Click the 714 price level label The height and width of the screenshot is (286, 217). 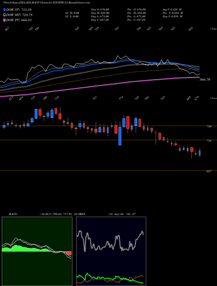[x=209, y=141]
